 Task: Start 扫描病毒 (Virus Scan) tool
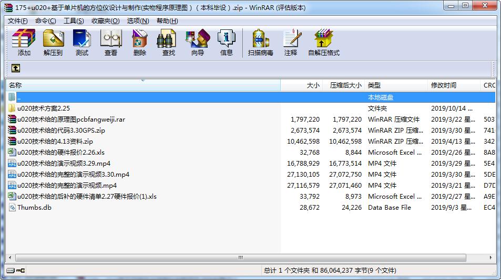pos(260,38)
